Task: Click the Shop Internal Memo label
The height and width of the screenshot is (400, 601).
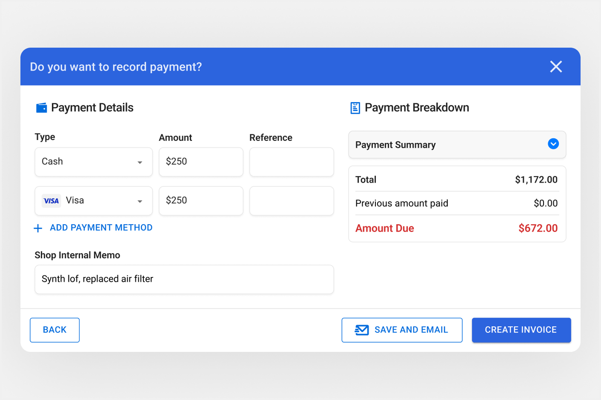Action: (77, 255)
